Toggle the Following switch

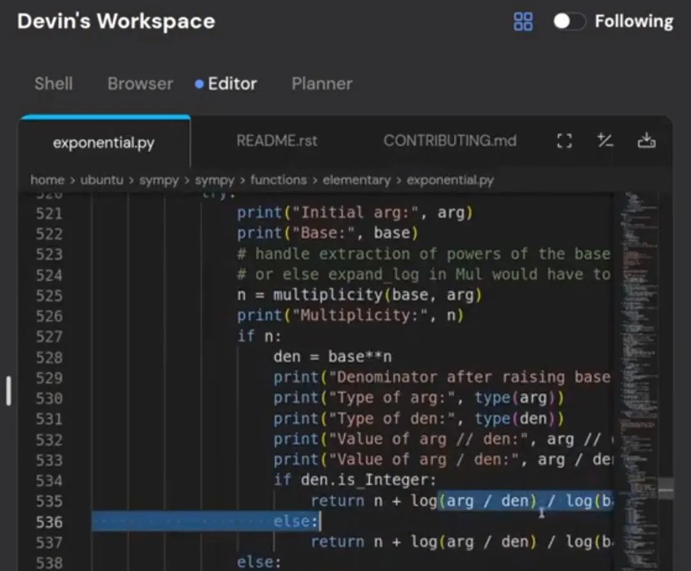(569, 20)
